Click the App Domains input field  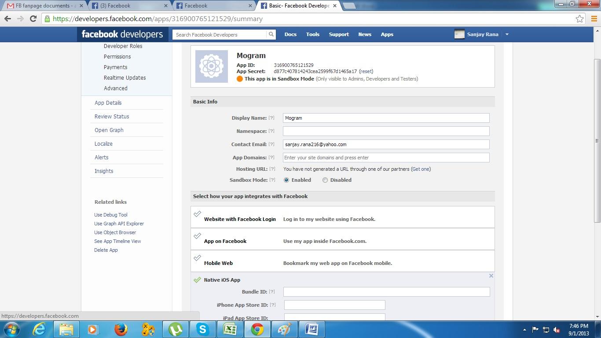point(386,158)
